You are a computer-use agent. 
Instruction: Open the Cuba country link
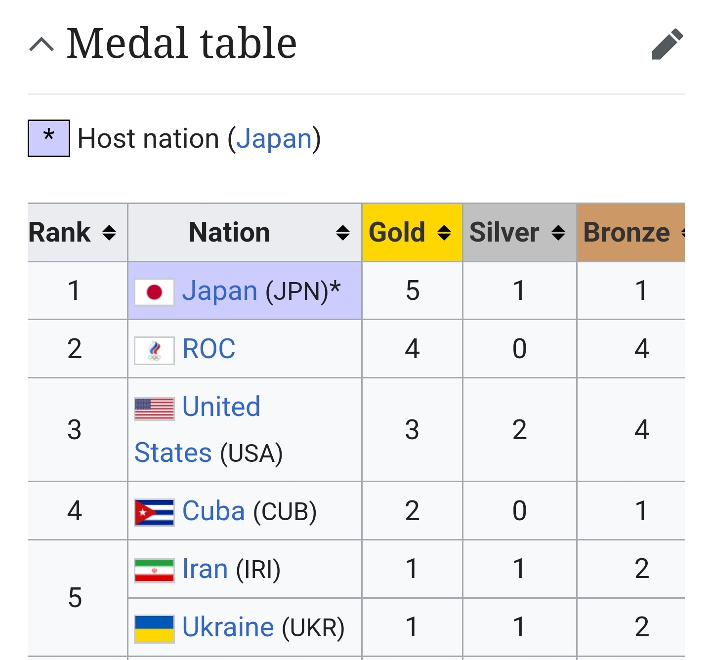[x=213, y=511]
